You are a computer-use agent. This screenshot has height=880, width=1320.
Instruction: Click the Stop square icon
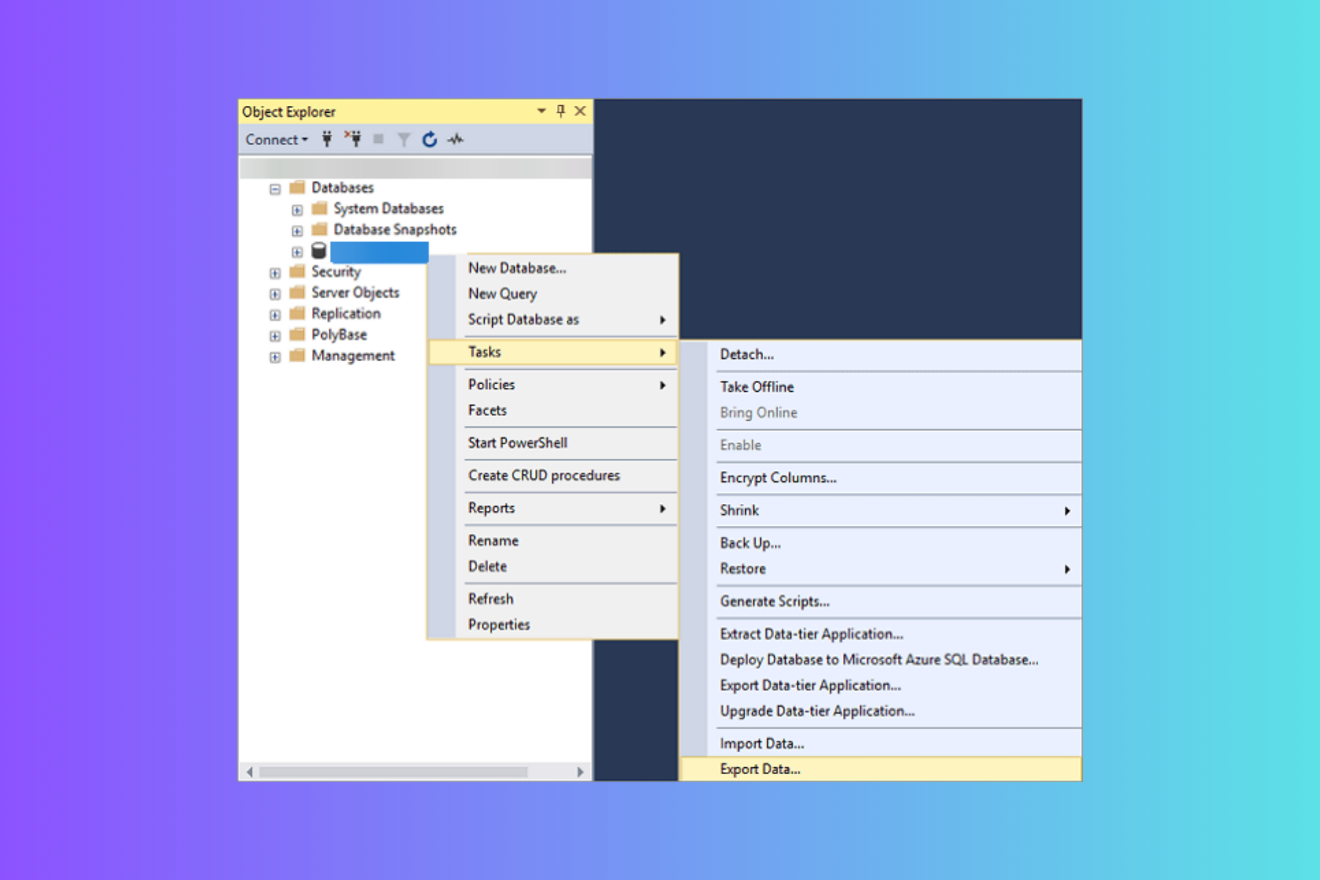tap(378, 140)
